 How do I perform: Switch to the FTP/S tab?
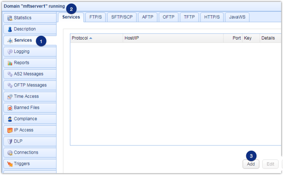pyautogui.click(x=95, y=17)
